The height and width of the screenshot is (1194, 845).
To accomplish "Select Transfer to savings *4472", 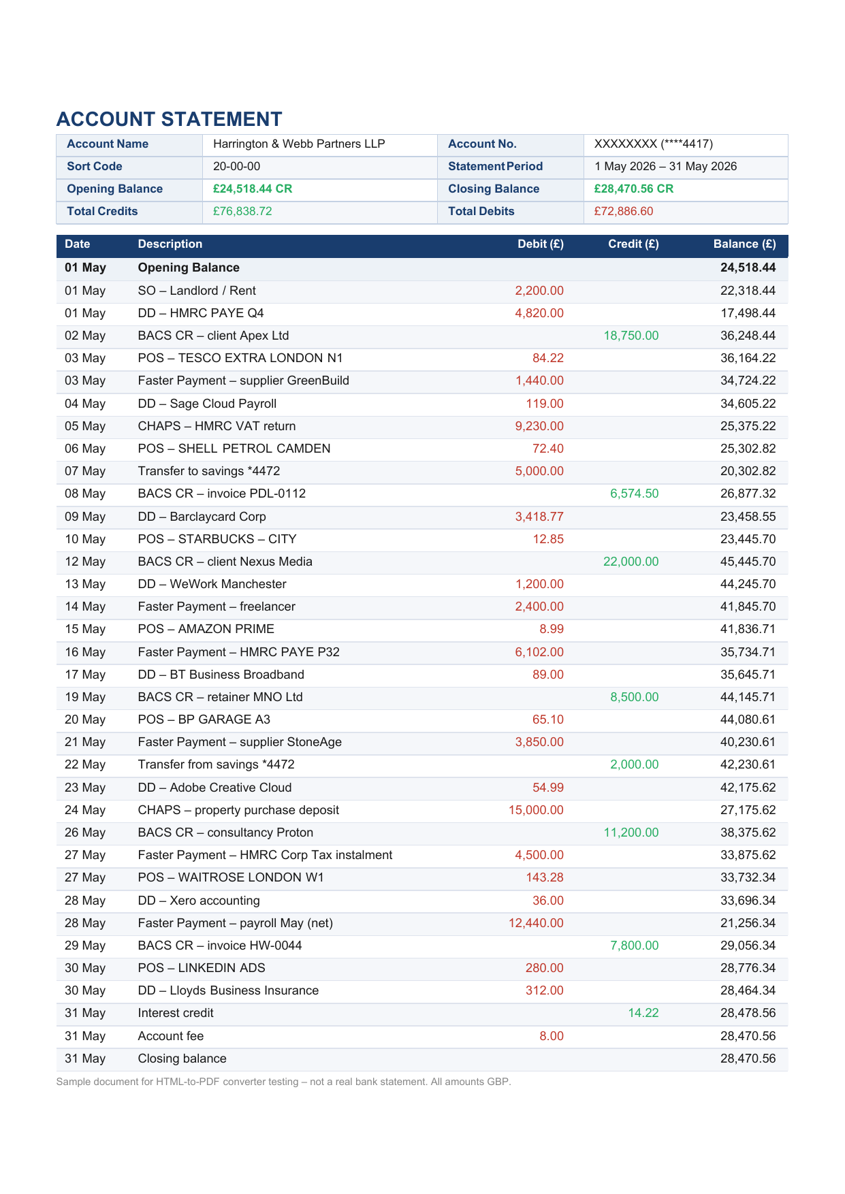I will click(209, 471).
